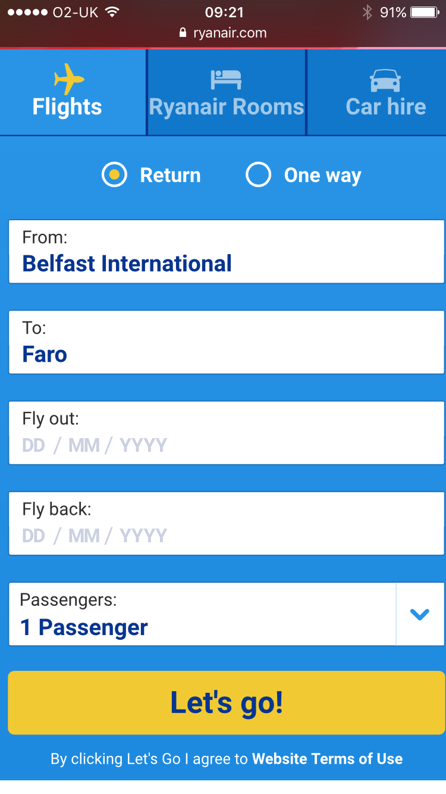Expand the Passengers dropdown chevron
The width and height of the screenshot is (446, 794).
(420, 614)
